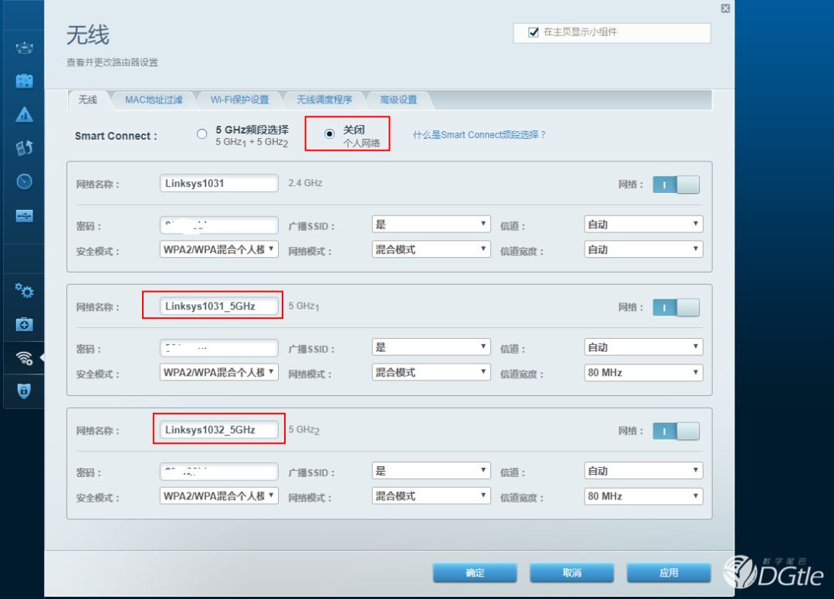
Task: Open 什么是Smart Connect频段选择 help link
Action: pos(480,135)
